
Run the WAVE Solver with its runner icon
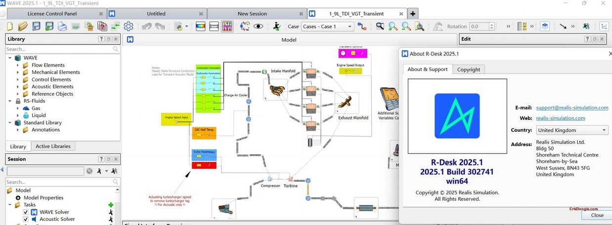tap(111, 212)
